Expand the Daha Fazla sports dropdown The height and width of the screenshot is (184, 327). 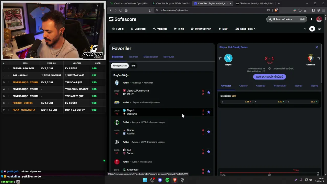click(246, 29)
